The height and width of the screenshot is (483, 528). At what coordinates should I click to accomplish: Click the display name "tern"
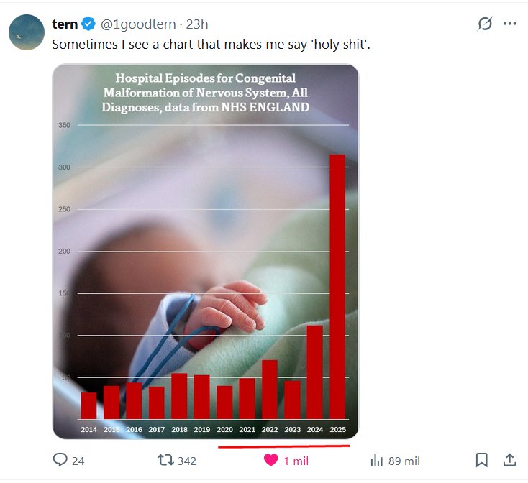pos(65,24)
